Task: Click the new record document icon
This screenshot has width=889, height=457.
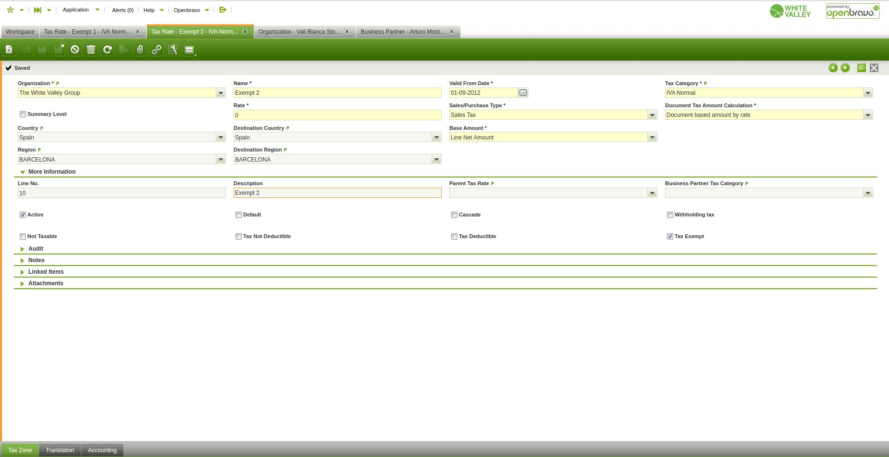Action: tap(9, 50)
